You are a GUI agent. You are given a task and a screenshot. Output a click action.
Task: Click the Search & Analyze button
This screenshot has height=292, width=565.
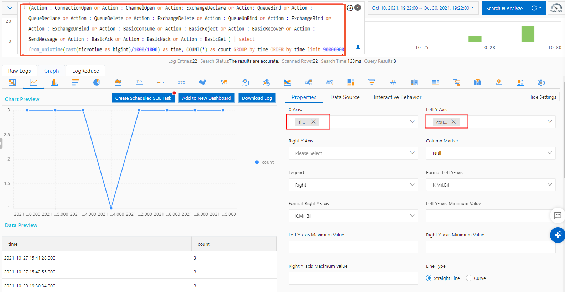(x=504, y=8)
